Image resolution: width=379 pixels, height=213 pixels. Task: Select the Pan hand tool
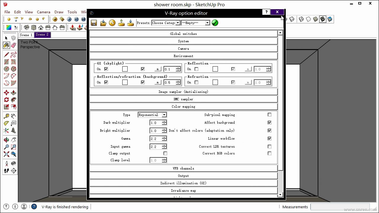coord(13,140)
